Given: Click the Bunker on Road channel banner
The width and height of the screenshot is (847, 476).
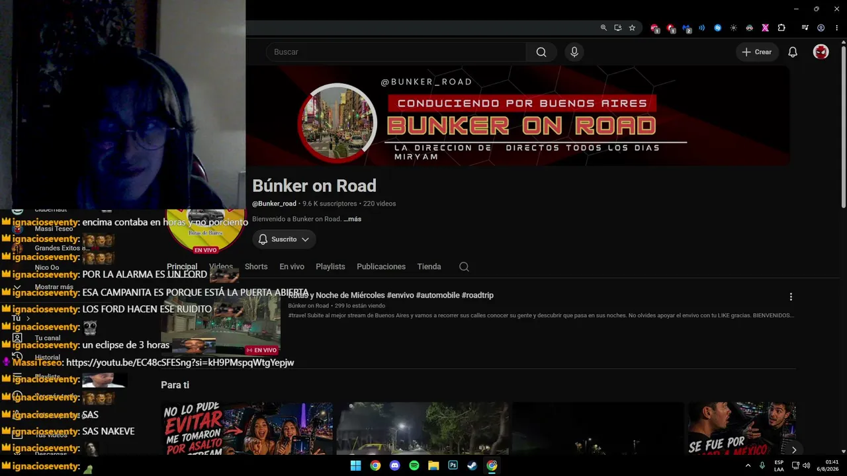Looking at the screenshot, I should tap(517, 116).
